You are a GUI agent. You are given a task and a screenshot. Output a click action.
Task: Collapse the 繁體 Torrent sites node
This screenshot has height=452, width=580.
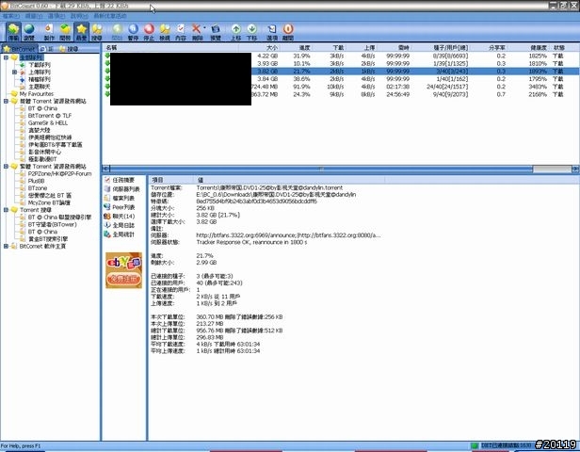tap(6, 167)
